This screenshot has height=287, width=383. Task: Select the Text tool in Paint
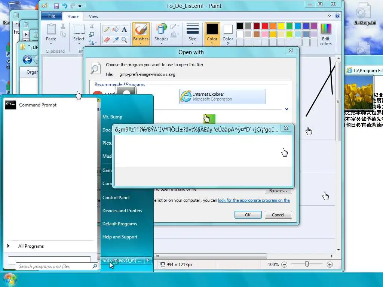tap(124, 30)
